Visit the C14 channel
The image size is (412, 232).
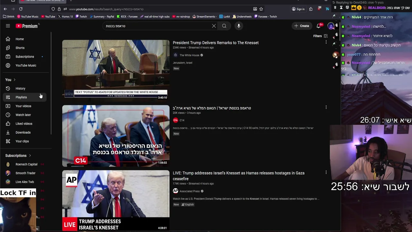182,120
